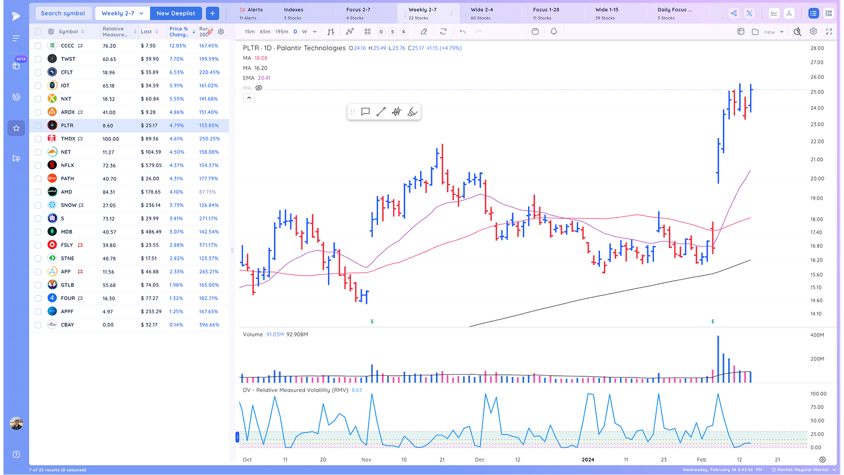Open the calendar date icon
The height and width of the screenshot is (475, 844).
pos(535,31)
